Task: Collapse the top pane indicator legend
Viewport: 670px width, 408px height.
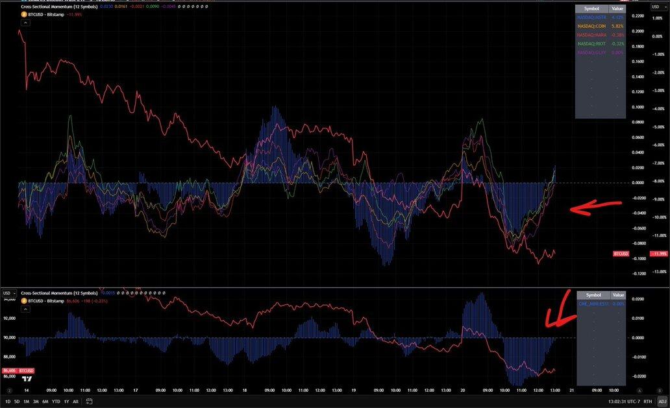Action: pyautogui.click(x=25, y=22)
